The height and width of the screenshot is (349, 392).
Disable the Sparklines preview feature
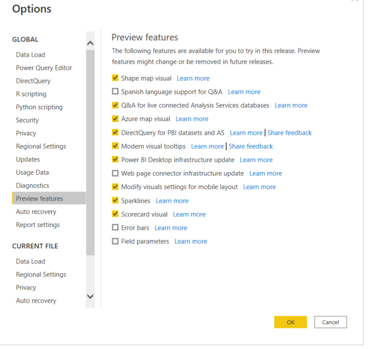(115, 200)
